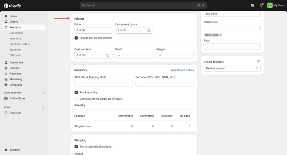Viewport: 287px width, 155px height.
Task: Click the help icon in Compare-at price
Action: click(x=149, y=30)
